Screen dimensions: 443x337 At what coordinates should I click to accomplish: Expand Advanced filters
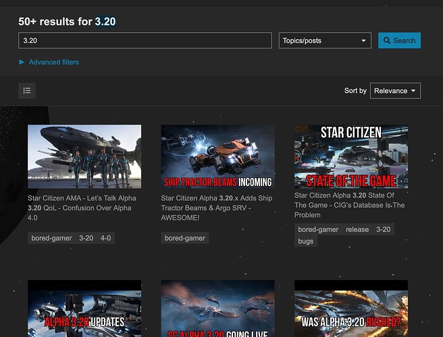click(x=49, y=62)
